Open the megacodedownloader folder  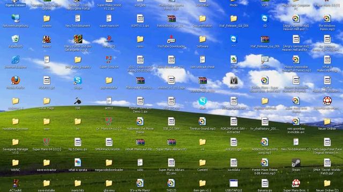point(109,163)
